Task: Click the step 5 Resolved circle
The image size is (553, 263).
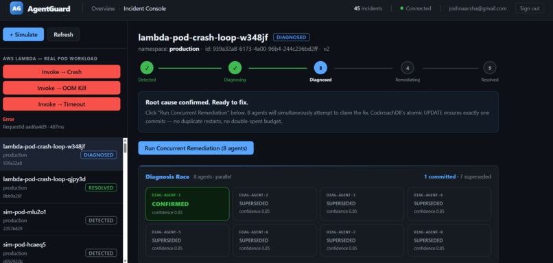Action: point(489,68)
